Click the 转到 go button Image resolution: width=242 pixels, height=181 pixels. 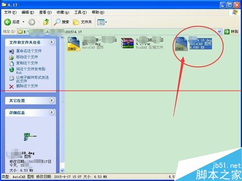[x=231, y=31]
